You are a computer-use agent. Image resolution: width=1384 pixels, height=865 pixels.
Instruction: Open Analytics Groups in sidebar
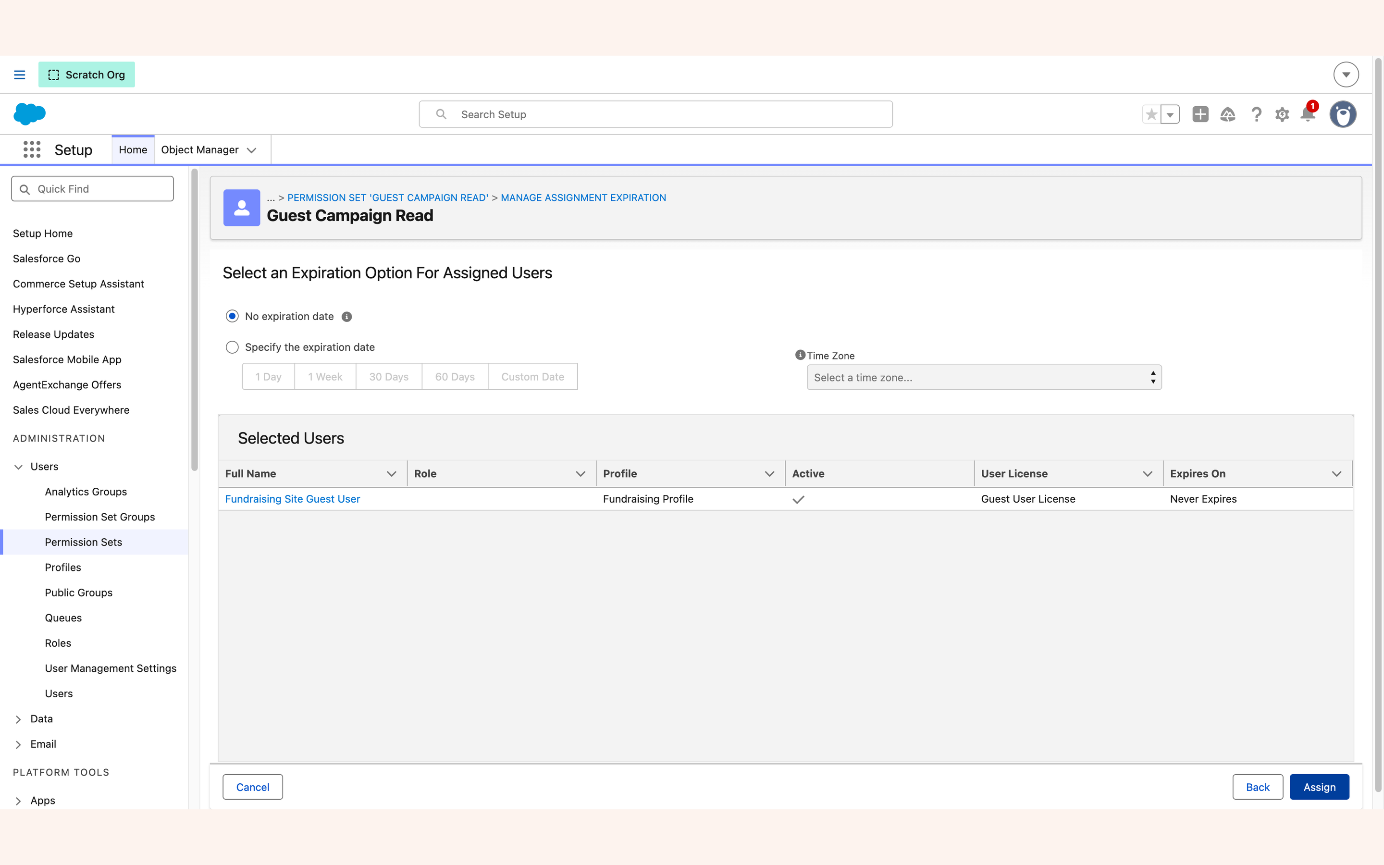pyautogui.click(x=86, y=492)
